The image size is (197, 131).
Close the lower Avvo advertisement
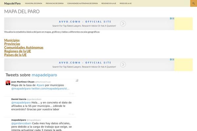click(x=173, y=59)
